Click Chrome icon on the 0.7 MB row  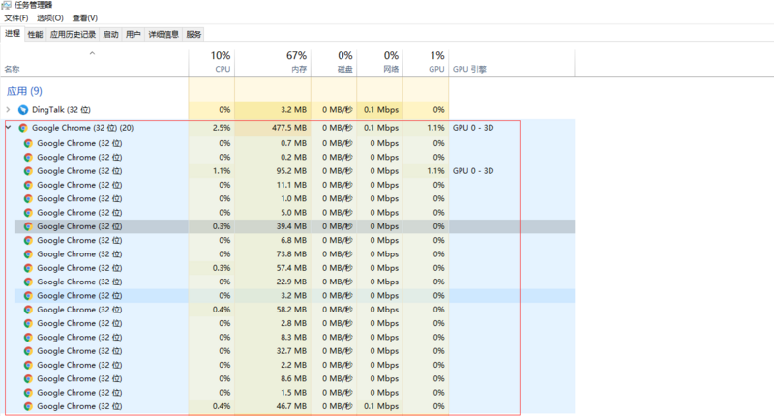point(28,143)
